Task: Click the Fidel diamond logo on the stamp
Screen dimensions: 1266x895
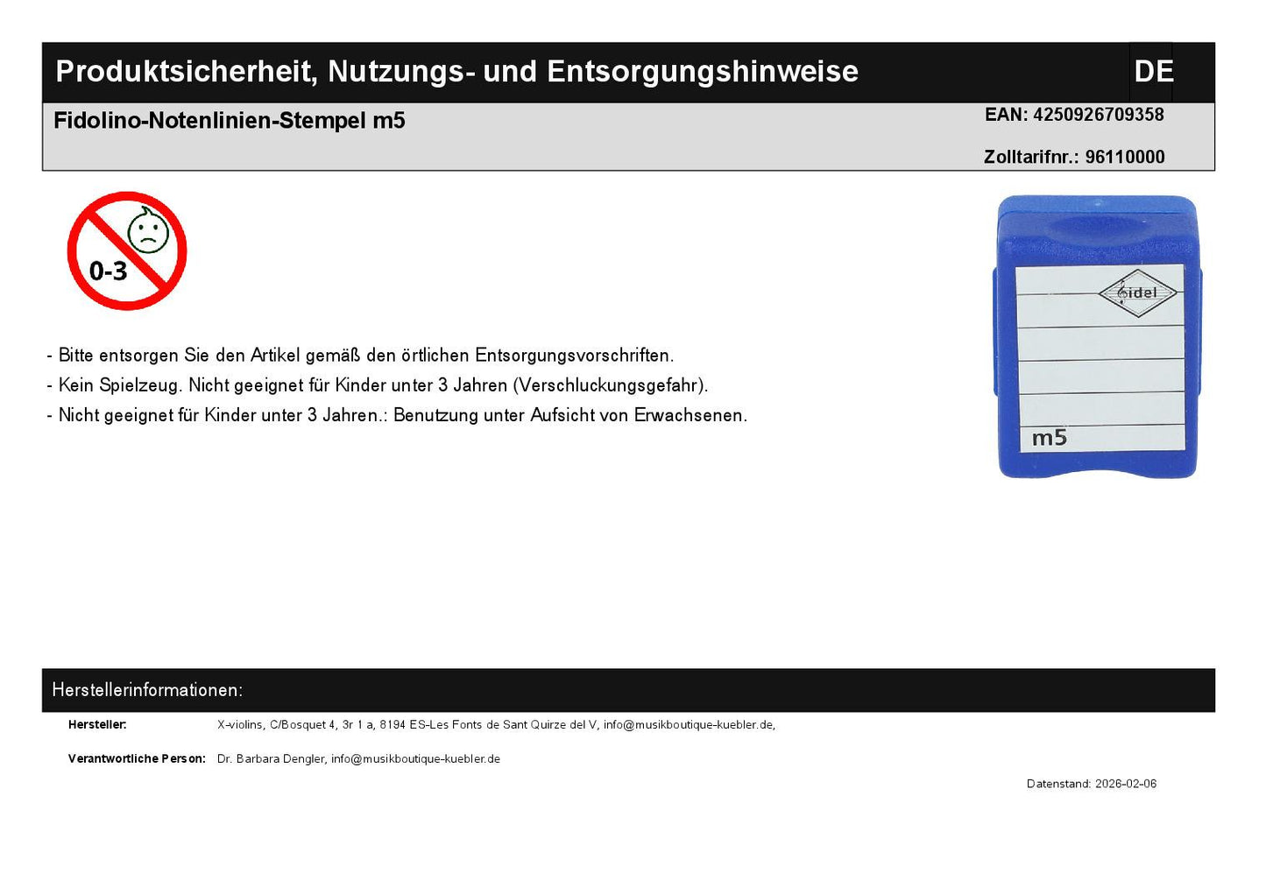Action: 1137,292
